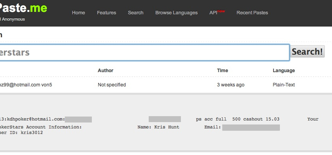
Task: Sort results by Author column header
Action: point(105,71)
